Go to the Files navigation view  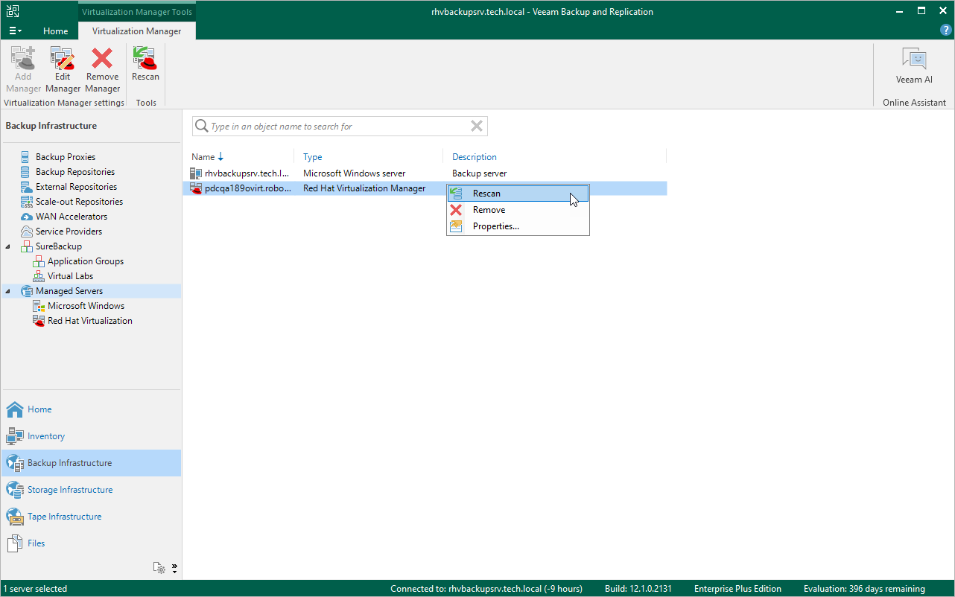pos(91,543)
